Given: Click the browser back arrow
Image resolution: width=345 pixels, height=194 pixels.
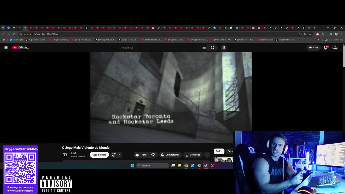Looking at the screenshot, I should click(x=3, y=34).
